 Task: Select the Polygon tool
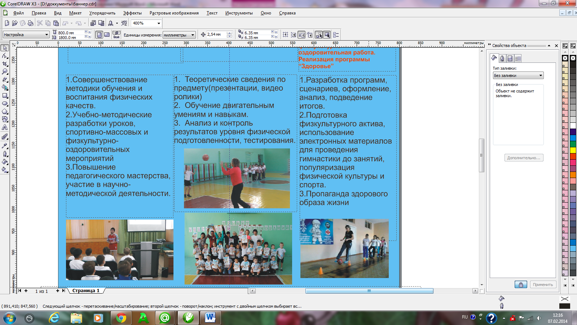(x=5, y=112)
